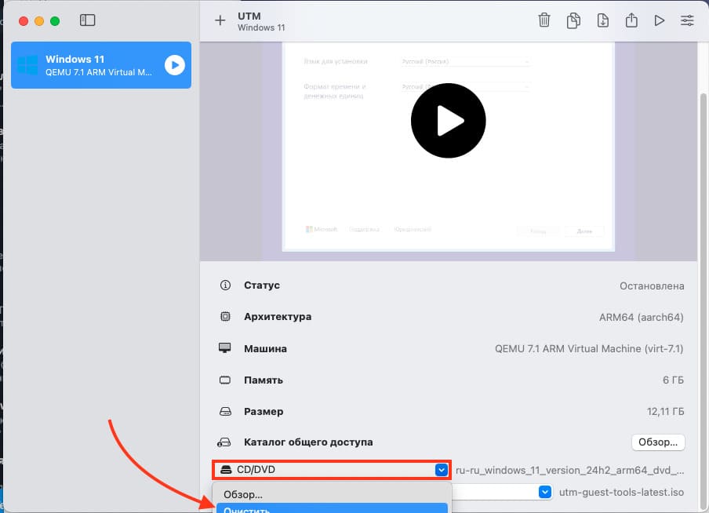709x513 pixels.
Task: Choose "Обзор..." in the CD/DVD popup menu
Action: (x=243, y=494)
